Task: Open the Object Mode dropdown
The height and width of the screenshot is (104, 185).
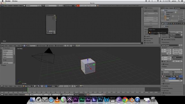Action: (28, 86)
